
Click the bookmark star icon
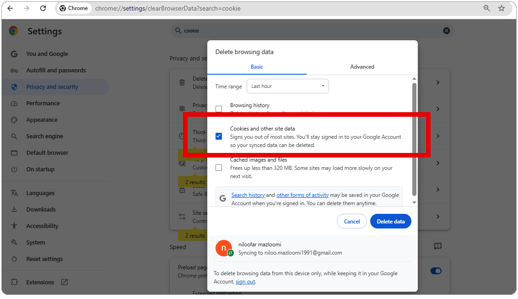[x=502, y=8]
